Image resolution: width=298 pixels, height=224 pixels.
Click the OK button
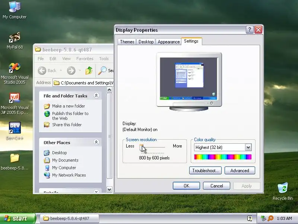[x=186, y=186]
